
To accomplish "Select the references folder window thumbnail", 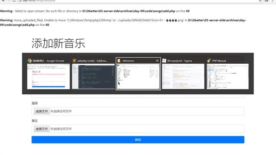I will pyautogui.click(x=138, y=77).
